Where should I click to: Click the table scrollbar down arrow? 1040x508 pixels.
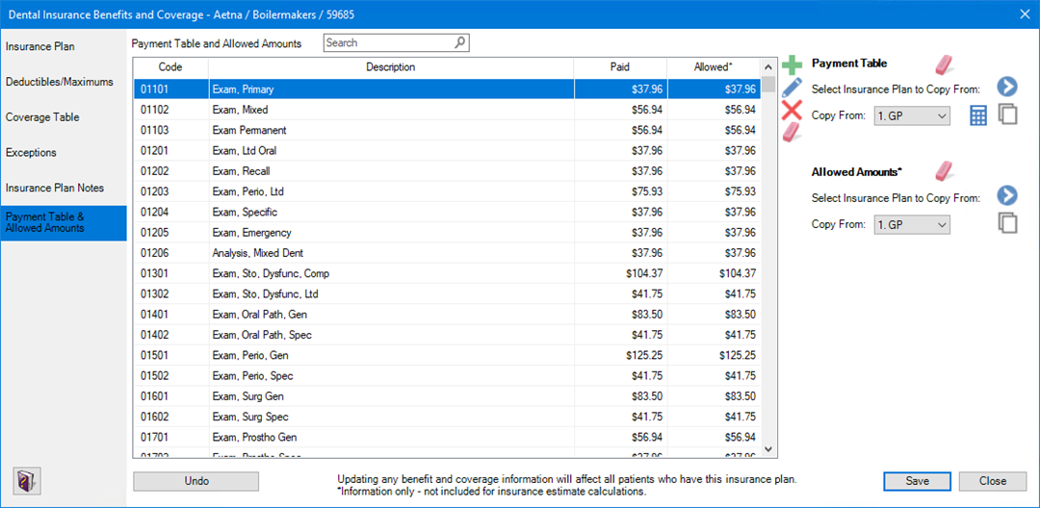pos(768,448)
